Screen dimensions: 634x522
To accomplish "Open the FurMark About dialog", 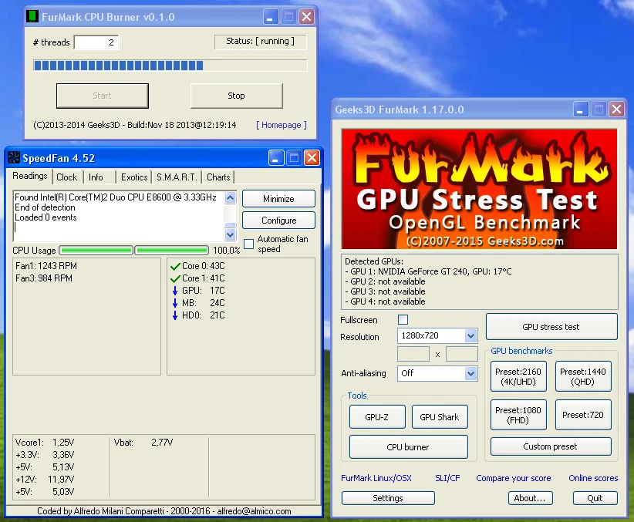I will (x=530, y=498).
